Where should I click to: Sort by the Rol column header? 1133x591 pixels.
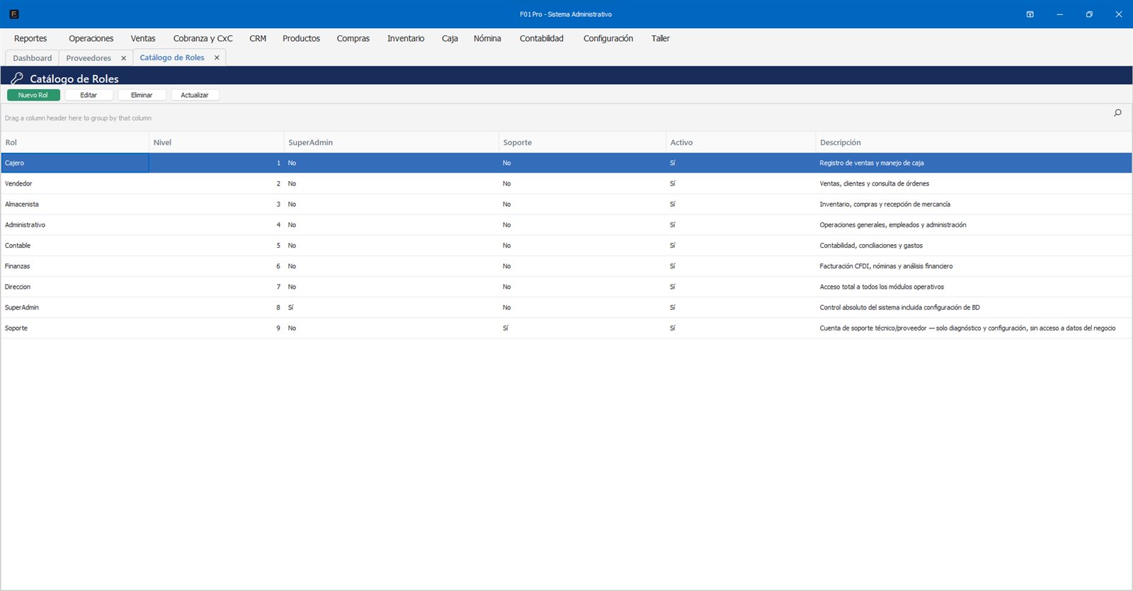75,142
